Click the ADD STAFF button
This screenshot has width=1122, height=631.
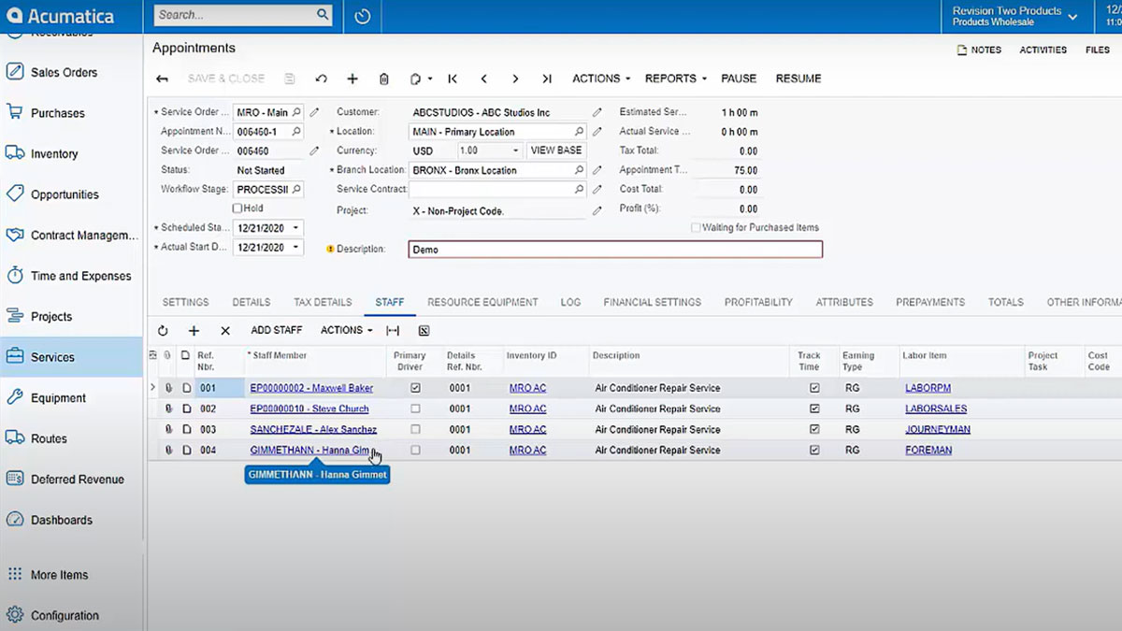(x=277, y=330)
